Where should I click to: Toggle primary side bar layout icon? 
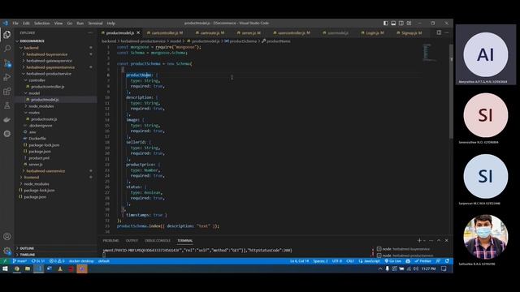(386, 24)
